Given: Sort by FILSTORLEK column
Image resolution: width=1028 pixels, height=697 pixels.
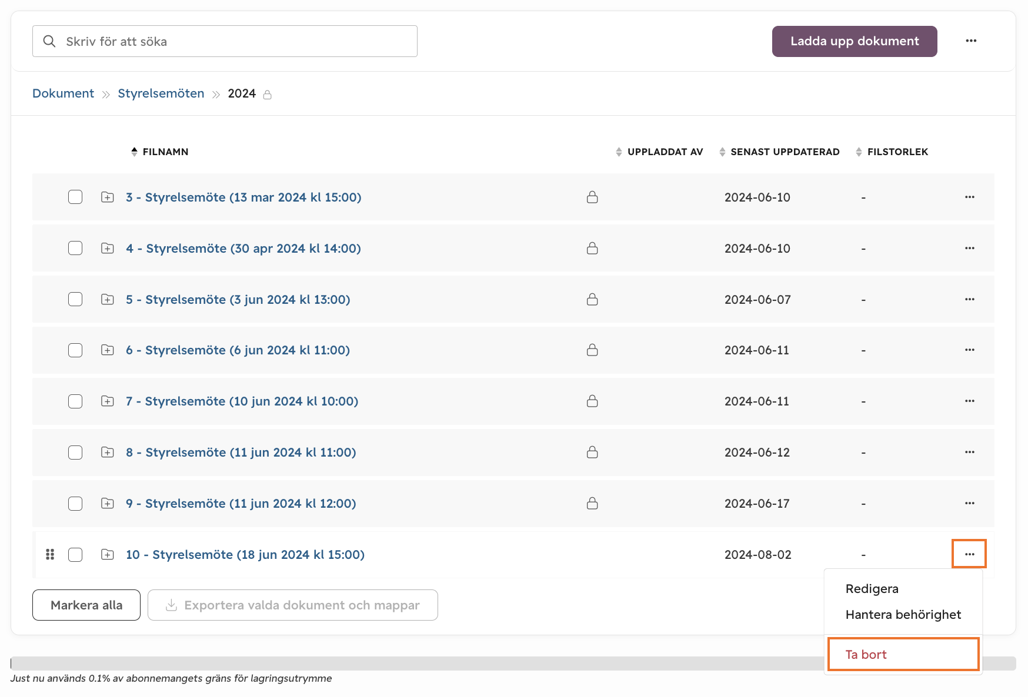Looking at the screenshot, I should click(892, 152).
